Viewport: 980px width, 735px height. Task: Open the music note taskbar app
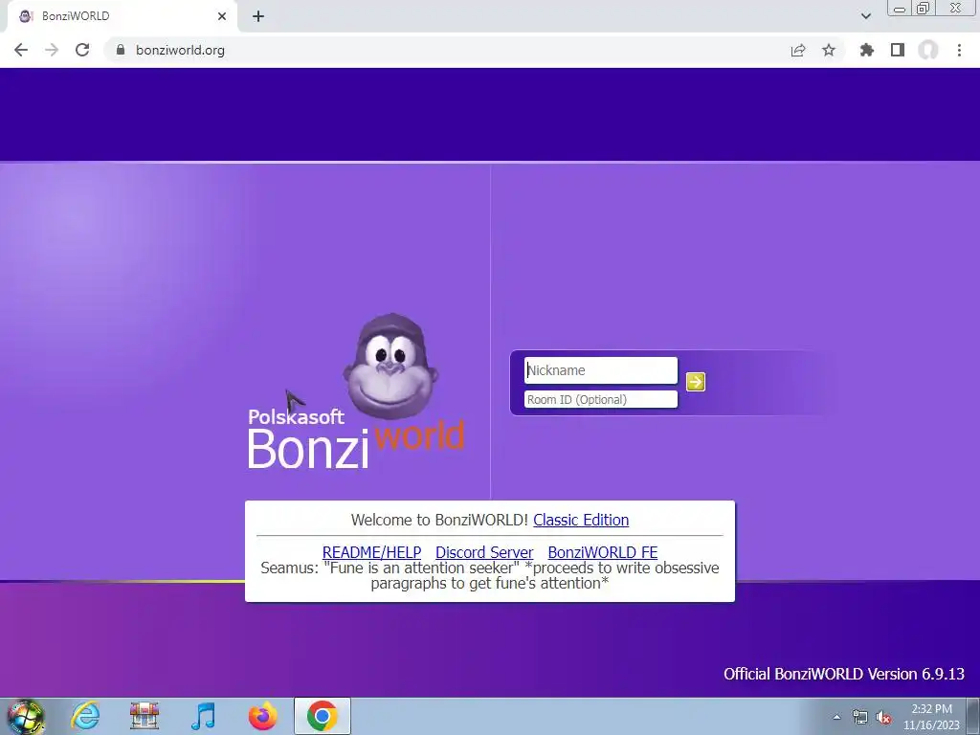203,716
